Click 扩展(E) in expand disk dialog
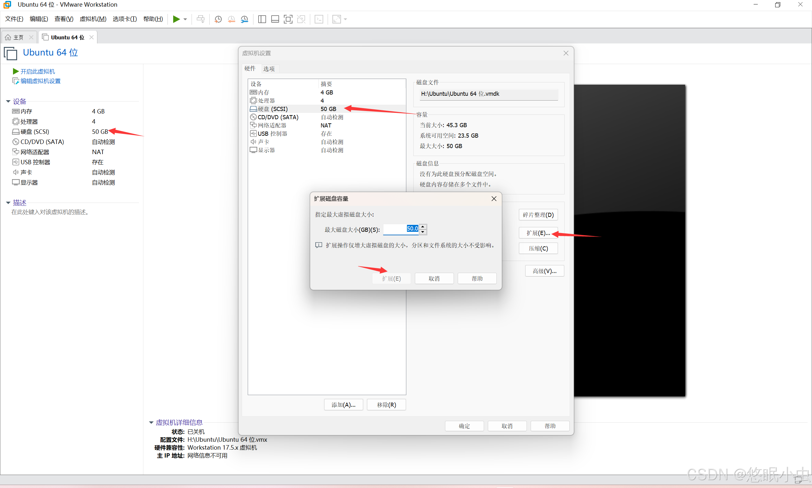812x488 pixels. pyautogui.click(x=391, y=278)
